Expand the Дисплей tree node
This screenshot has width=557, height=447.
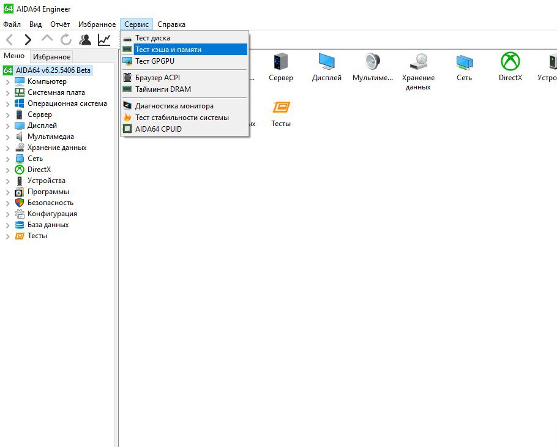pyautogui.click(x=7, y=126)
